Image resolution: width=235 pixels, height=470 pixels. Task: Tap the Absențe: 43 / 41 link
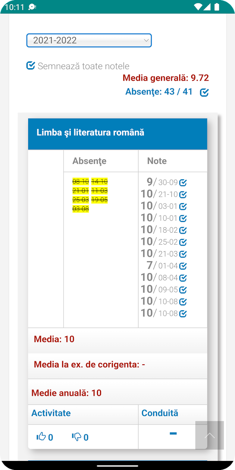159,92
